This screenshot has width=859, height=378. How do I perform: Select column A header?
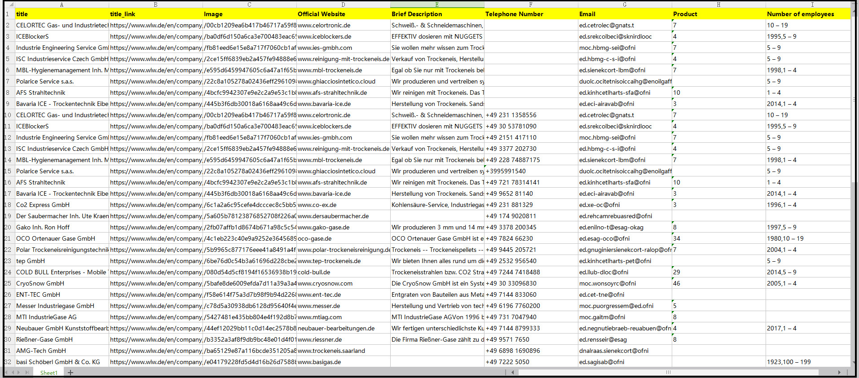[x=62, y=4]
